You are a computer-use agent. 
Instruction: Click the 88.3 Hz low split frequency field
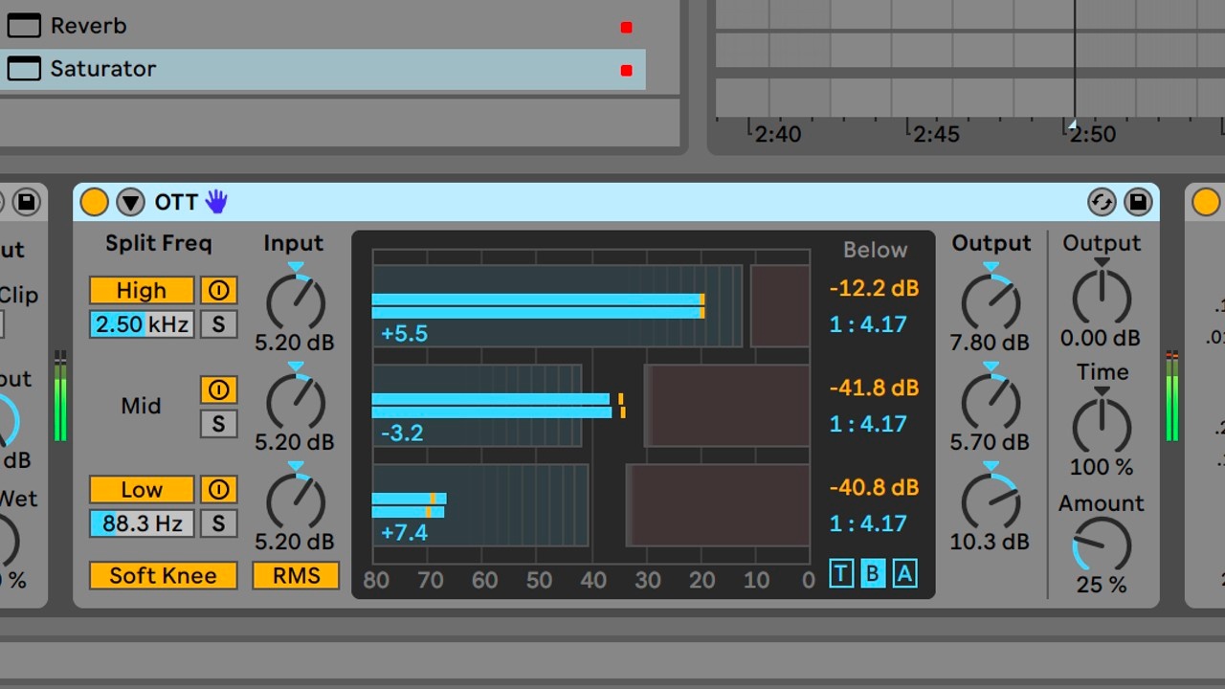142,523
